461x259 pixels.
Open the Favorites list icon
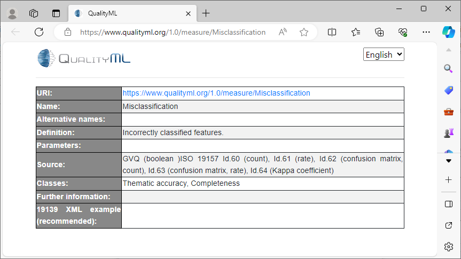coord(356,32)
